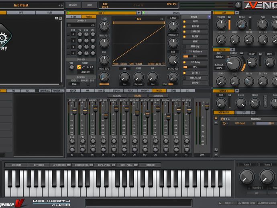Click the WSYNC waveform icon below knob

[x=165, y=84]
